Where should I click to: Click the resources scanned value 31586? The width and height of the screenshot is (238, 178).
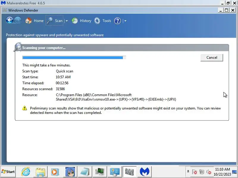60,89
